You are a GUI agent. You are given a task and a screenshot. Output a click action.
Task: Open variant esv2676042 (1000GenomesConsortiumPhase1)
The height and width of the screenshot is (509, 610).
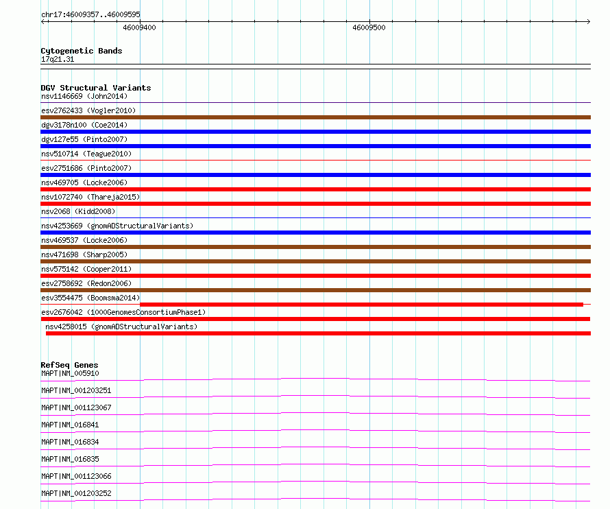pos(123,312)
